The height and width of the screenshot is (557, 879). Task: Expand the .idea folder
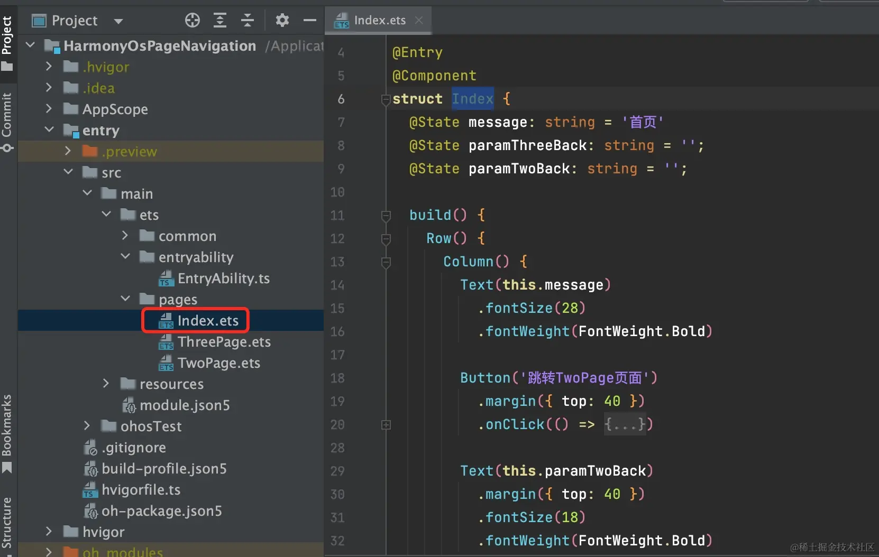coord(49,88)
